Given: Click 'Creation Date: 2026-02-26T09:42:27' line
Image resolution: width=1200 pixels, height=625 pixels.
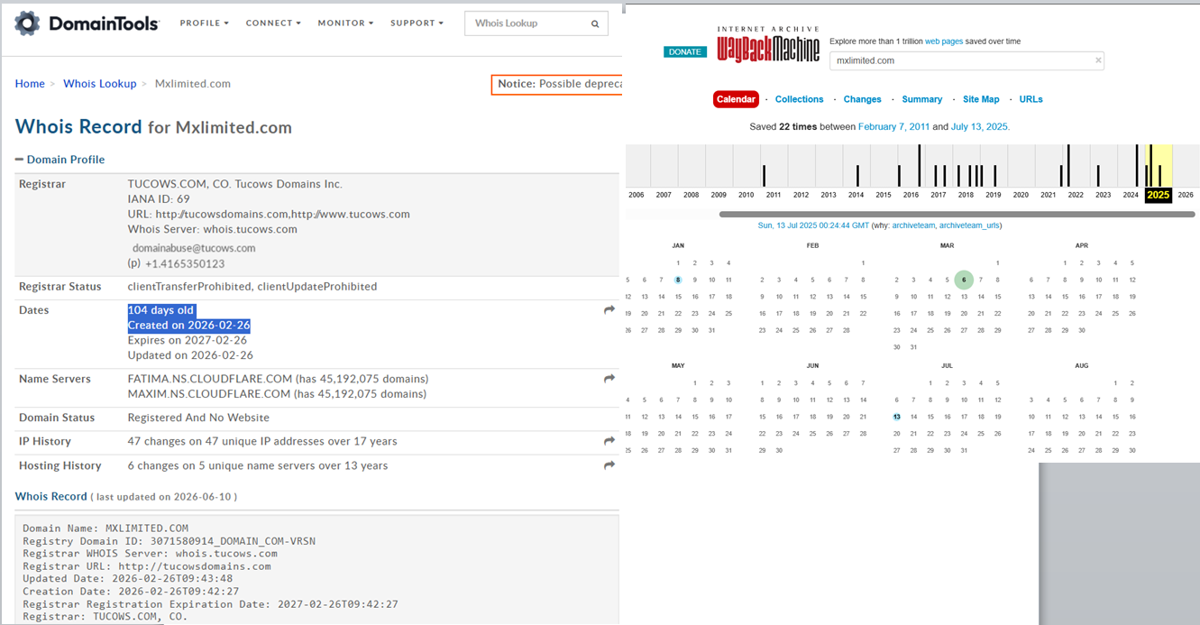Looking at the screenshot, I should click(x=131, y=592).
